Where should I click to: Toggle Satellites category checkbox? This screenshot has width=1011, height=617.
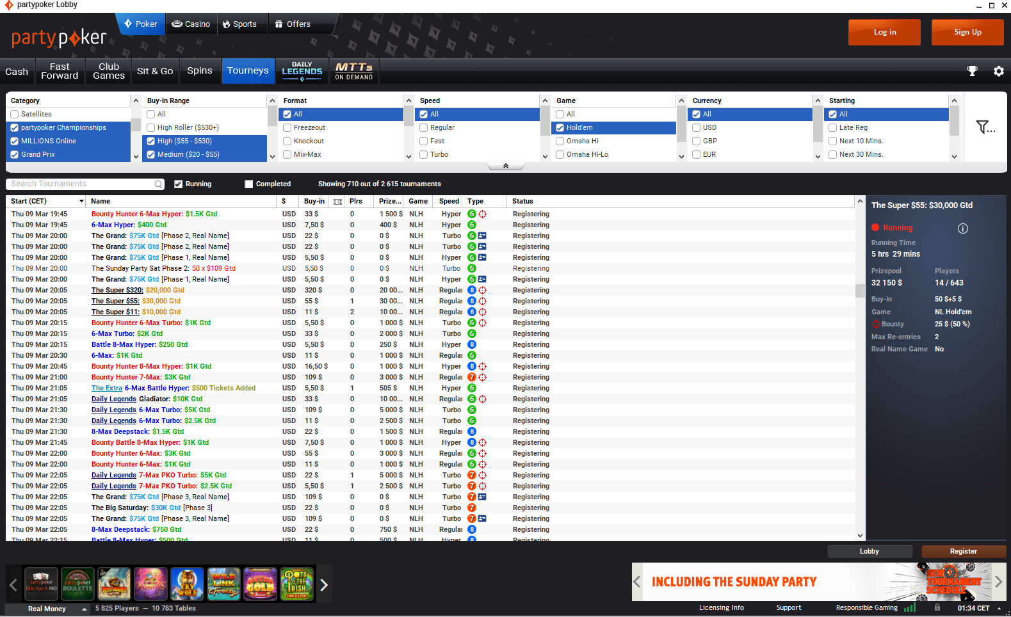pyautogui.click(x=15, y=114)
